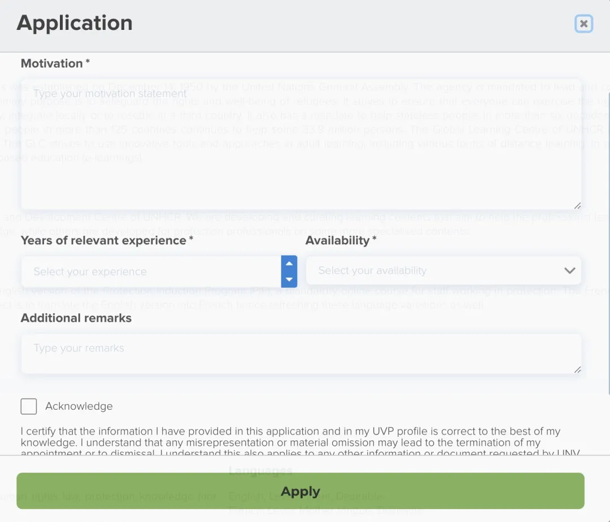Open the Select your availability dropdown
The image size is (610, 522).
pos(435,271)
